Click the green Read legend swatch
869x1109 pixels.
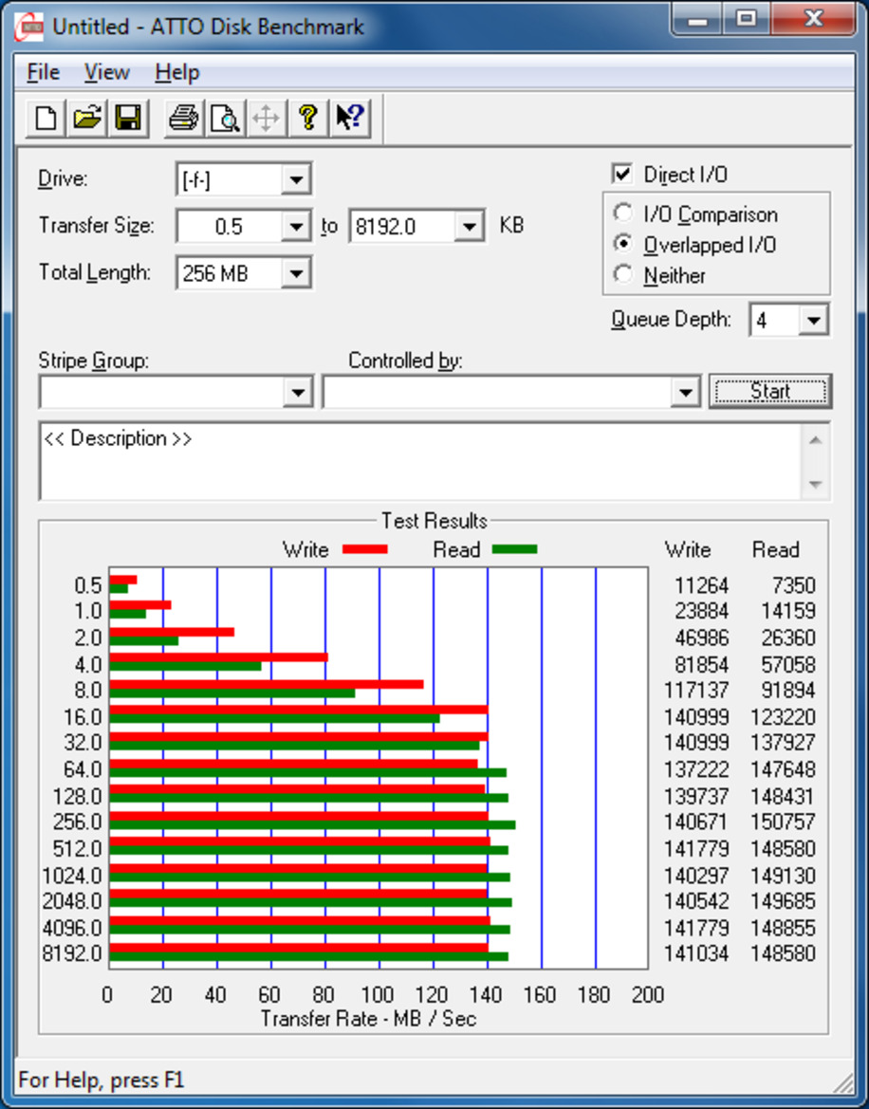coord(515,549)
